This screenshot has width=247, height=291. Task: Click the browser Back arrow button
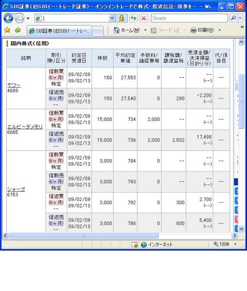(x=8, y=18)
